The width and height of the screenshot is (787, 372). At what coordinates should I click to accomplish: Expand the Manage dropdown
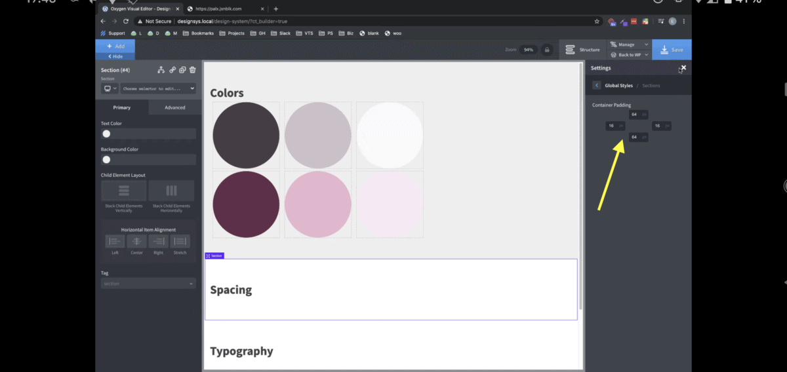coord(629,45)
